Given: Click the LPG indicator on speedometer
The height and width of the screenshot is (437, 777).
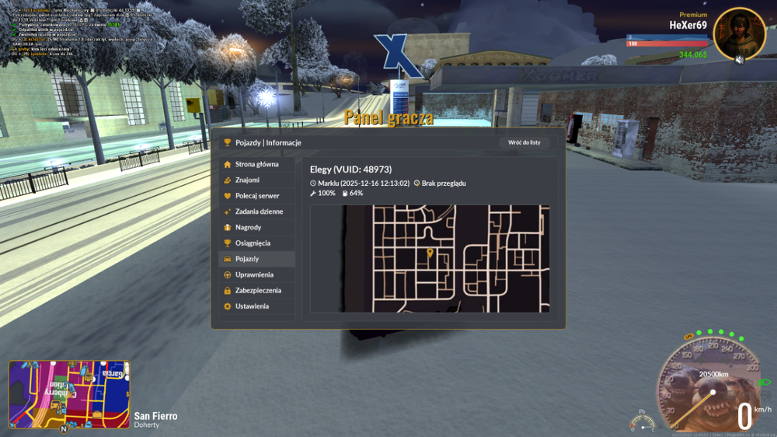Looking at the screenshot, I should [x=688, y=337].
